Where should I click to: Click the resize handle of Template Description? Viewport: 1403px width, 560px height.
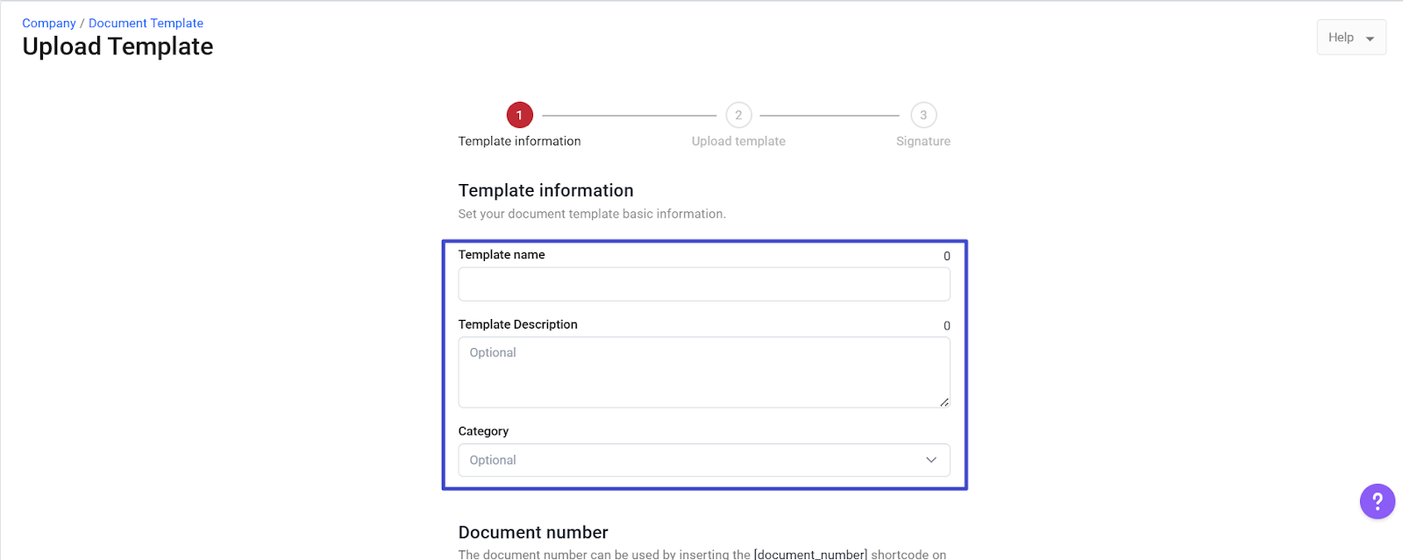pos(944,402)
